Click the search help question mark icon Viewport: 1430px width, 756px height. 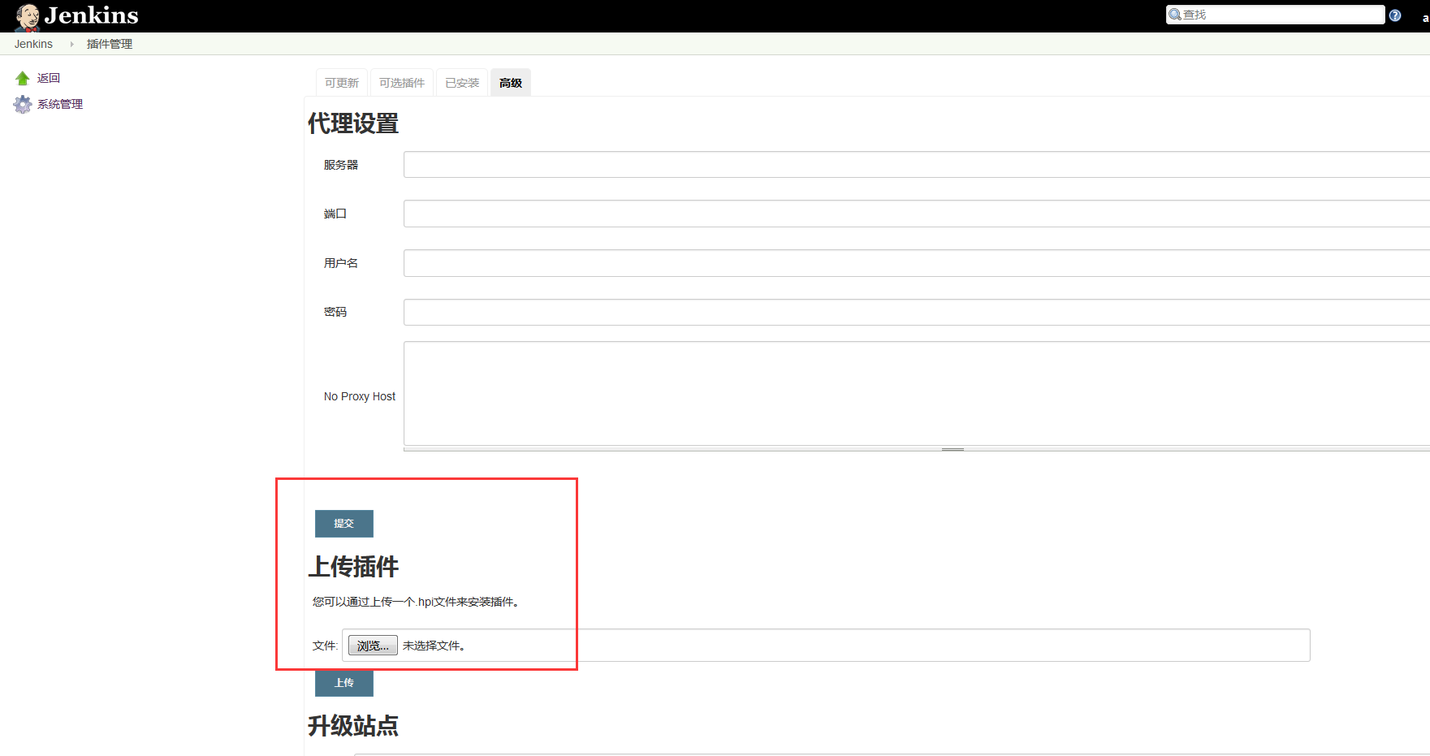(1395, 15)
